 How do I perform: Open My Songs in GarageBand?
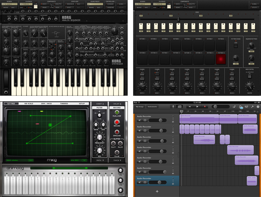(139, 107)
